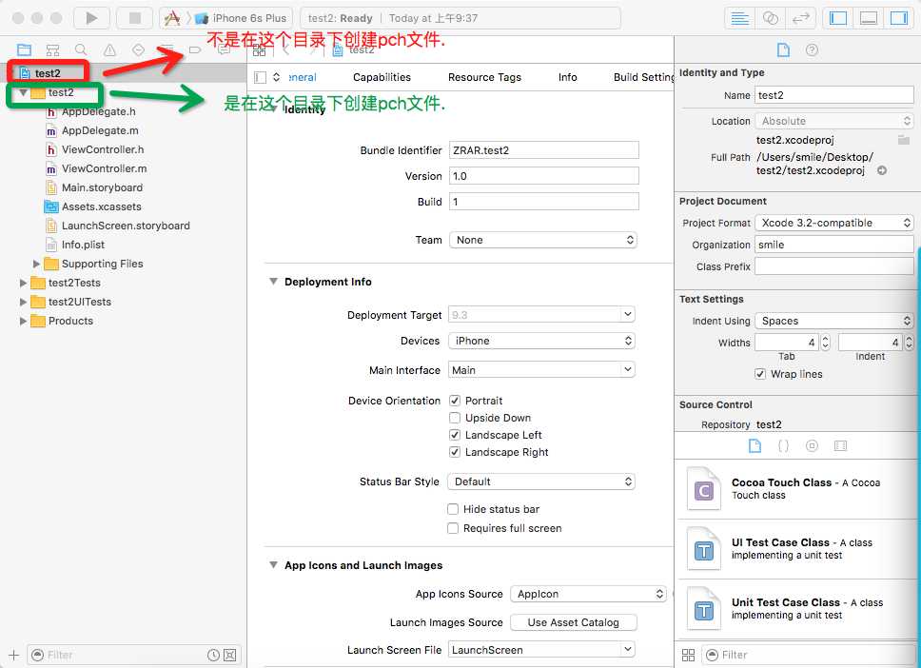The width and height of the screenshot is (921, 668).
Task: Show the Object library
Action: pos(812,446)
